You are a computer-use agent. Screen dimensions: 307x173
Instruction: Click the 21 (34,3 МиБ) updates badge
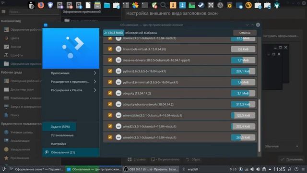(x=114, y=33)
